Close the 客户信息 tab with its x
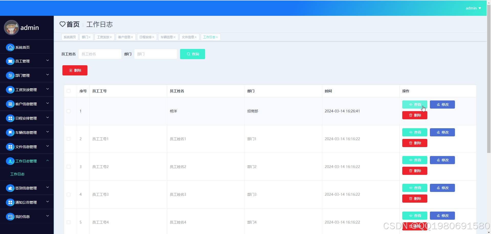 coord(132,37)
